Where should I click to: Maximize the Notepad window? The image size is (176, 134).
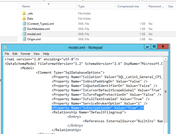click(x=154, y=47)
